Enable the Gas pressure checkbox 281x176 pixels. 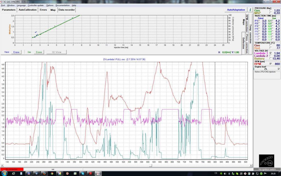[x=271, y=10]
